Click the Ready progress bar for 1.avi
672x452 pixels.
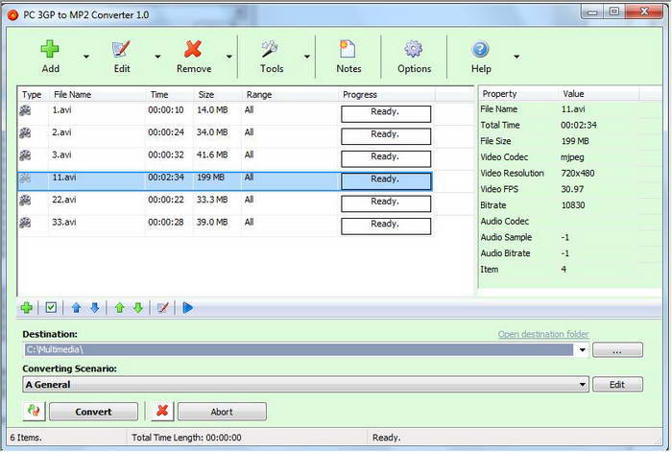[x=386, y=114]
